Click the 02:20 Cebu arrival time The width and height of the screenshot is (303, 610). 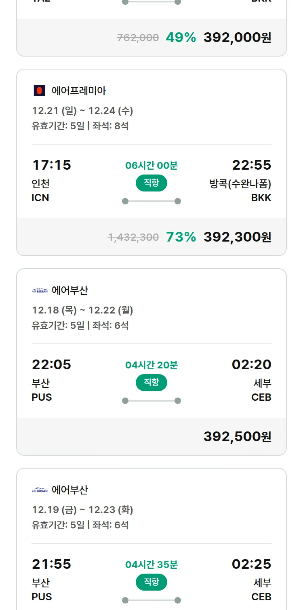[251, 364]
